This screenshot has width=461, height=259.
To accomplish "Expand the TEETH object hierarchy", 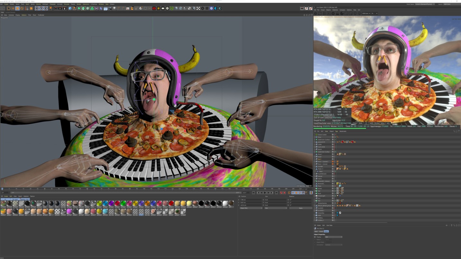I will pyautogui.click(x=315, y=179).
